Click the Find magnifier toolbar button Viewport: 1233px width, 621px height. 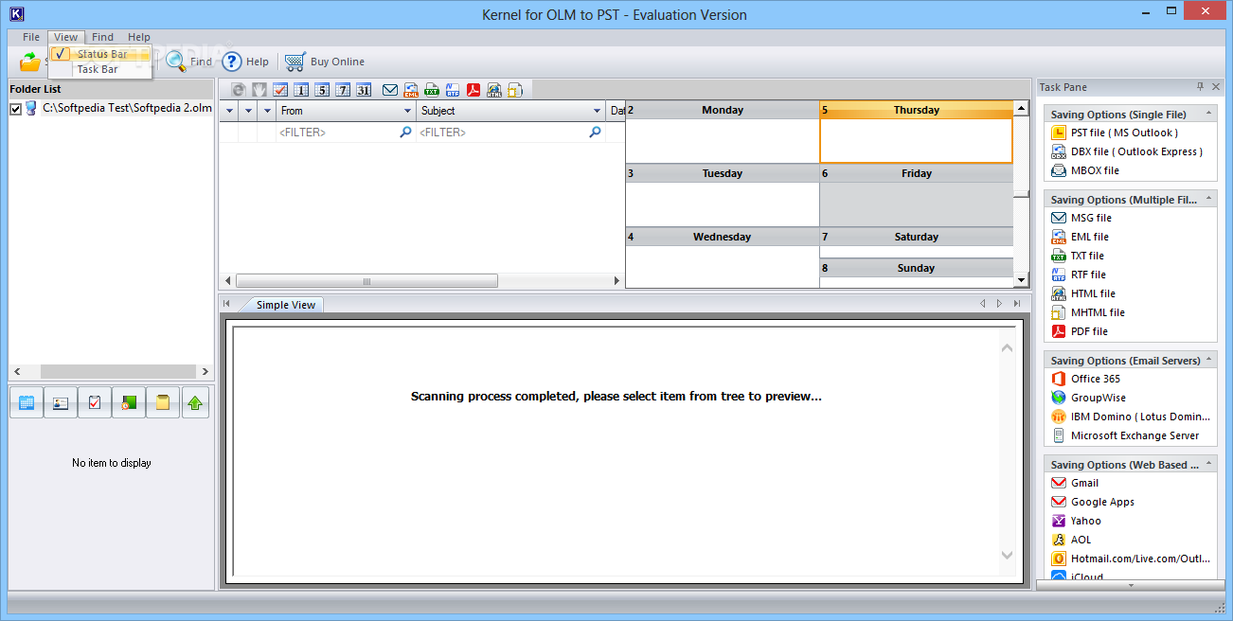point(189,62)
